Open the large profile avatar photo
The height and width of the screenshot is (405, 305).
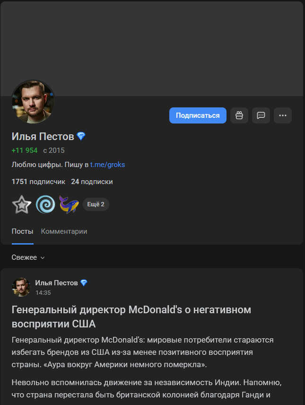33,101
